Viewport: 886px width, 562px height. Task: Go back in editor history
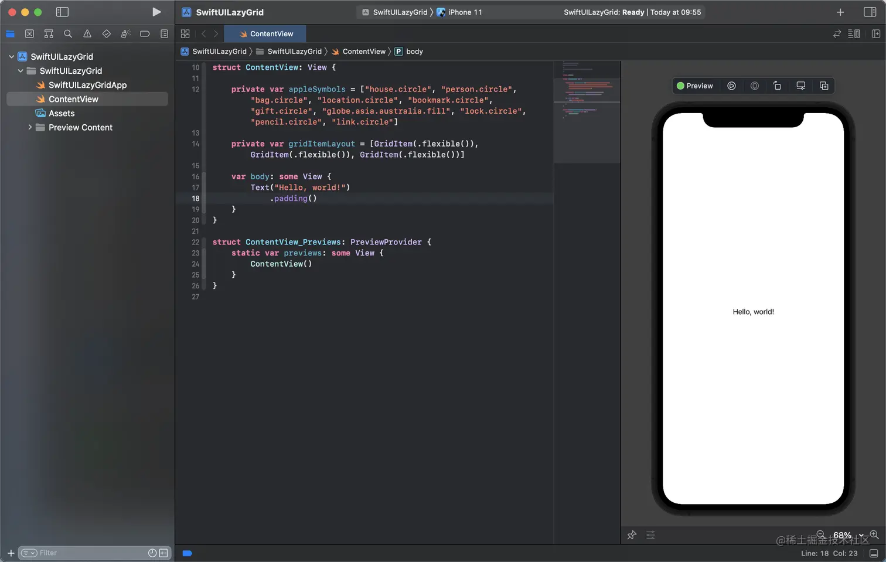pyautogui.click(x=203, y=34)
